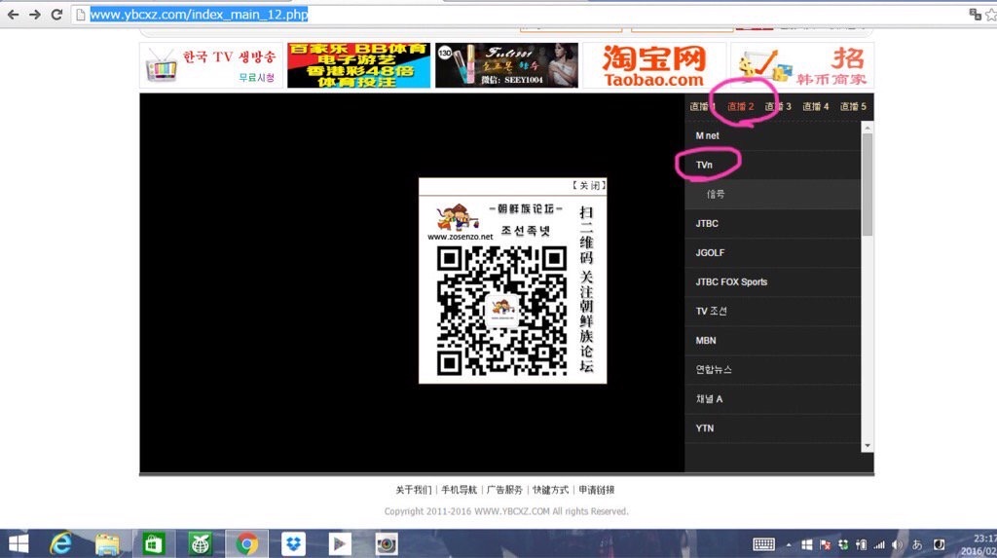This screenshot has height=558, width=997.
Task: Select the 채널 A channel
Action: click(772, 399)
